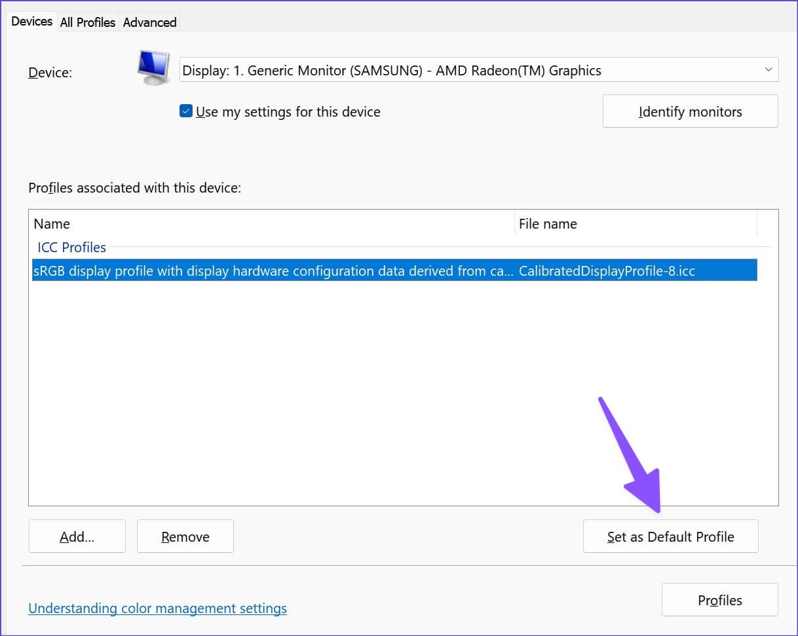798x636 pixels.
Task: Click the 'Profiles associated with this device' label
Action: [x=134, y=188]
